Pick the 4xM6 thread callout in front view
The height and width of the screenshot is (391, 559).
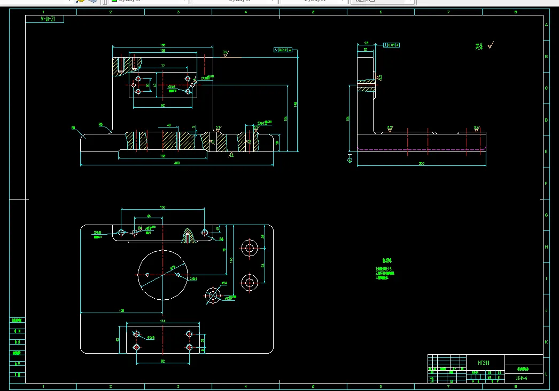pyautogui.click(x=172, y=87)
